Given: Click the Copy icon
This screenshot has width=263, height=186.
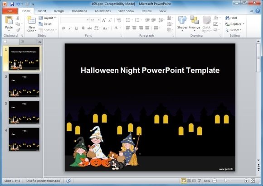Looking at the screenshot, I should click(x=18, y=24).
